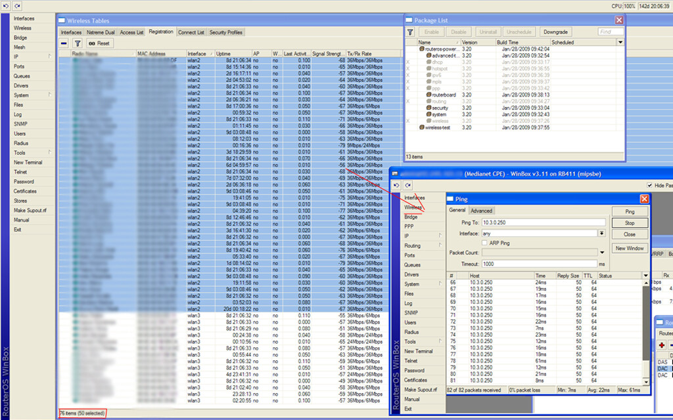
Task: Switch to the Access List tab
Action: point(131,33)
